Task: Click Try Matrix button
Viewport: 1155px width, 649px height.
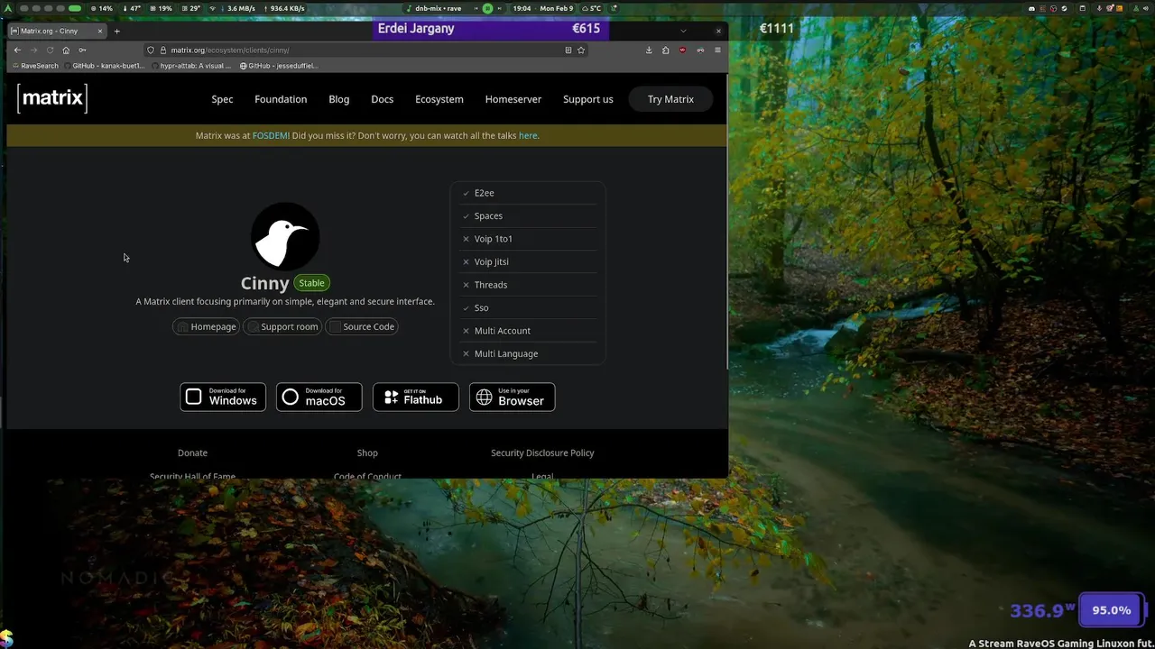Action: (x=670, y=99)
